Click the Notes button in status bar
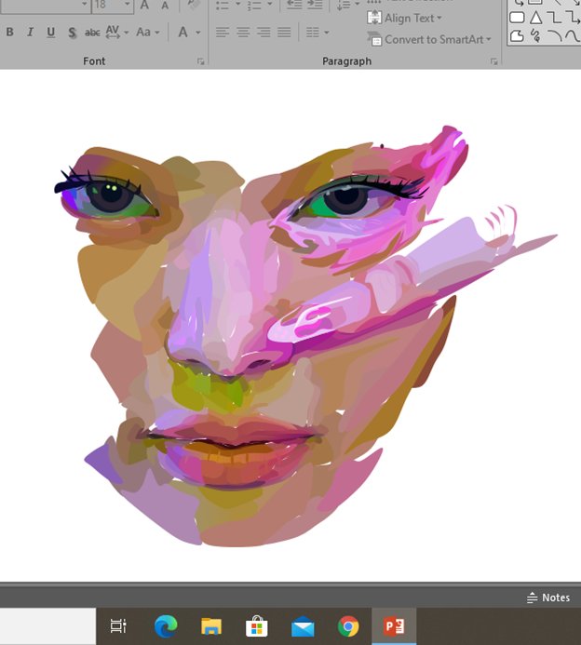Screen dimensions: 581x645 [548, 598]
